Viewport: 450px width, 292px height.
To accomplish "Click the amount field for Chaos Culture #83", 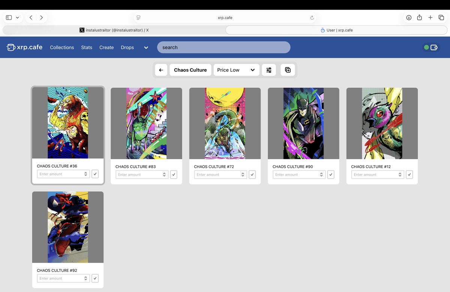I will [x=142, y=175].
